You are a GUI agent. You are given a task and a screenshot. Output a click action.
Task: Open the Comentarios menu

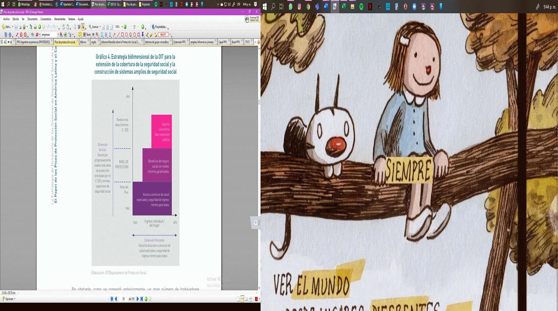pos(46,19)
